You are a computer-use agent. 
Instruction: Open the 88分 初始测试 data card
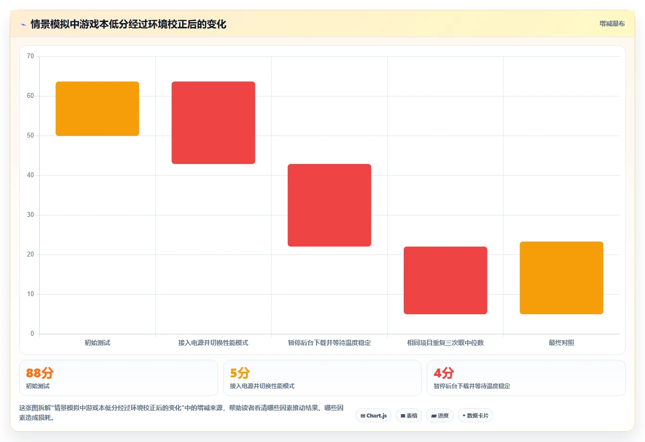tap(118, 378)
